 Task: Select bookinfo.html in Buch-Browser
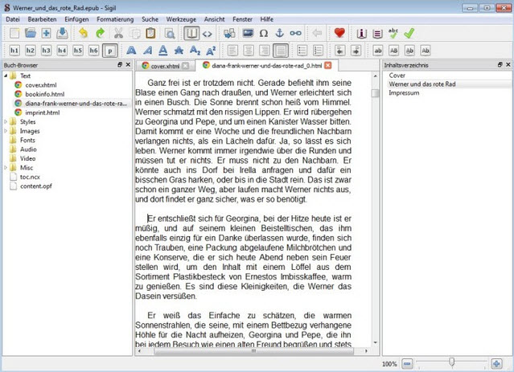pyautogui.click(x=44, y=94)
